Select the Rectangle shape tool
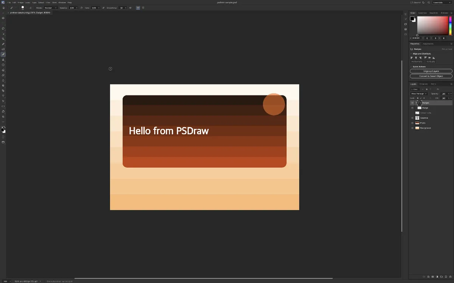Image resolution: width=454 pixels, height=283 pixels. [3, 106]
